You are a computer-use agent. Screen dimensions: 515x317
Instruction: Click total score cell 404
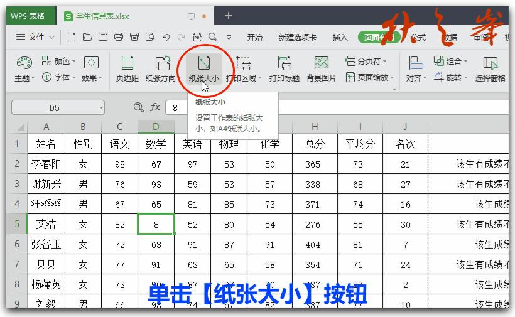[x=315, y=244]
